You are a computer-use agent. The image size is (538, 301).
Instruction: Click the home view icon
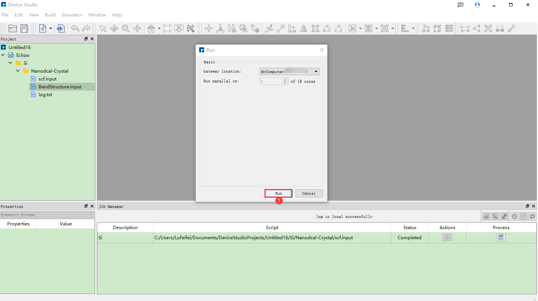151,28
